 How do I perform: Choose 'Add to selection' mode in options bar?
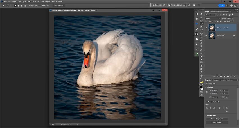click(x=19, y=6)
